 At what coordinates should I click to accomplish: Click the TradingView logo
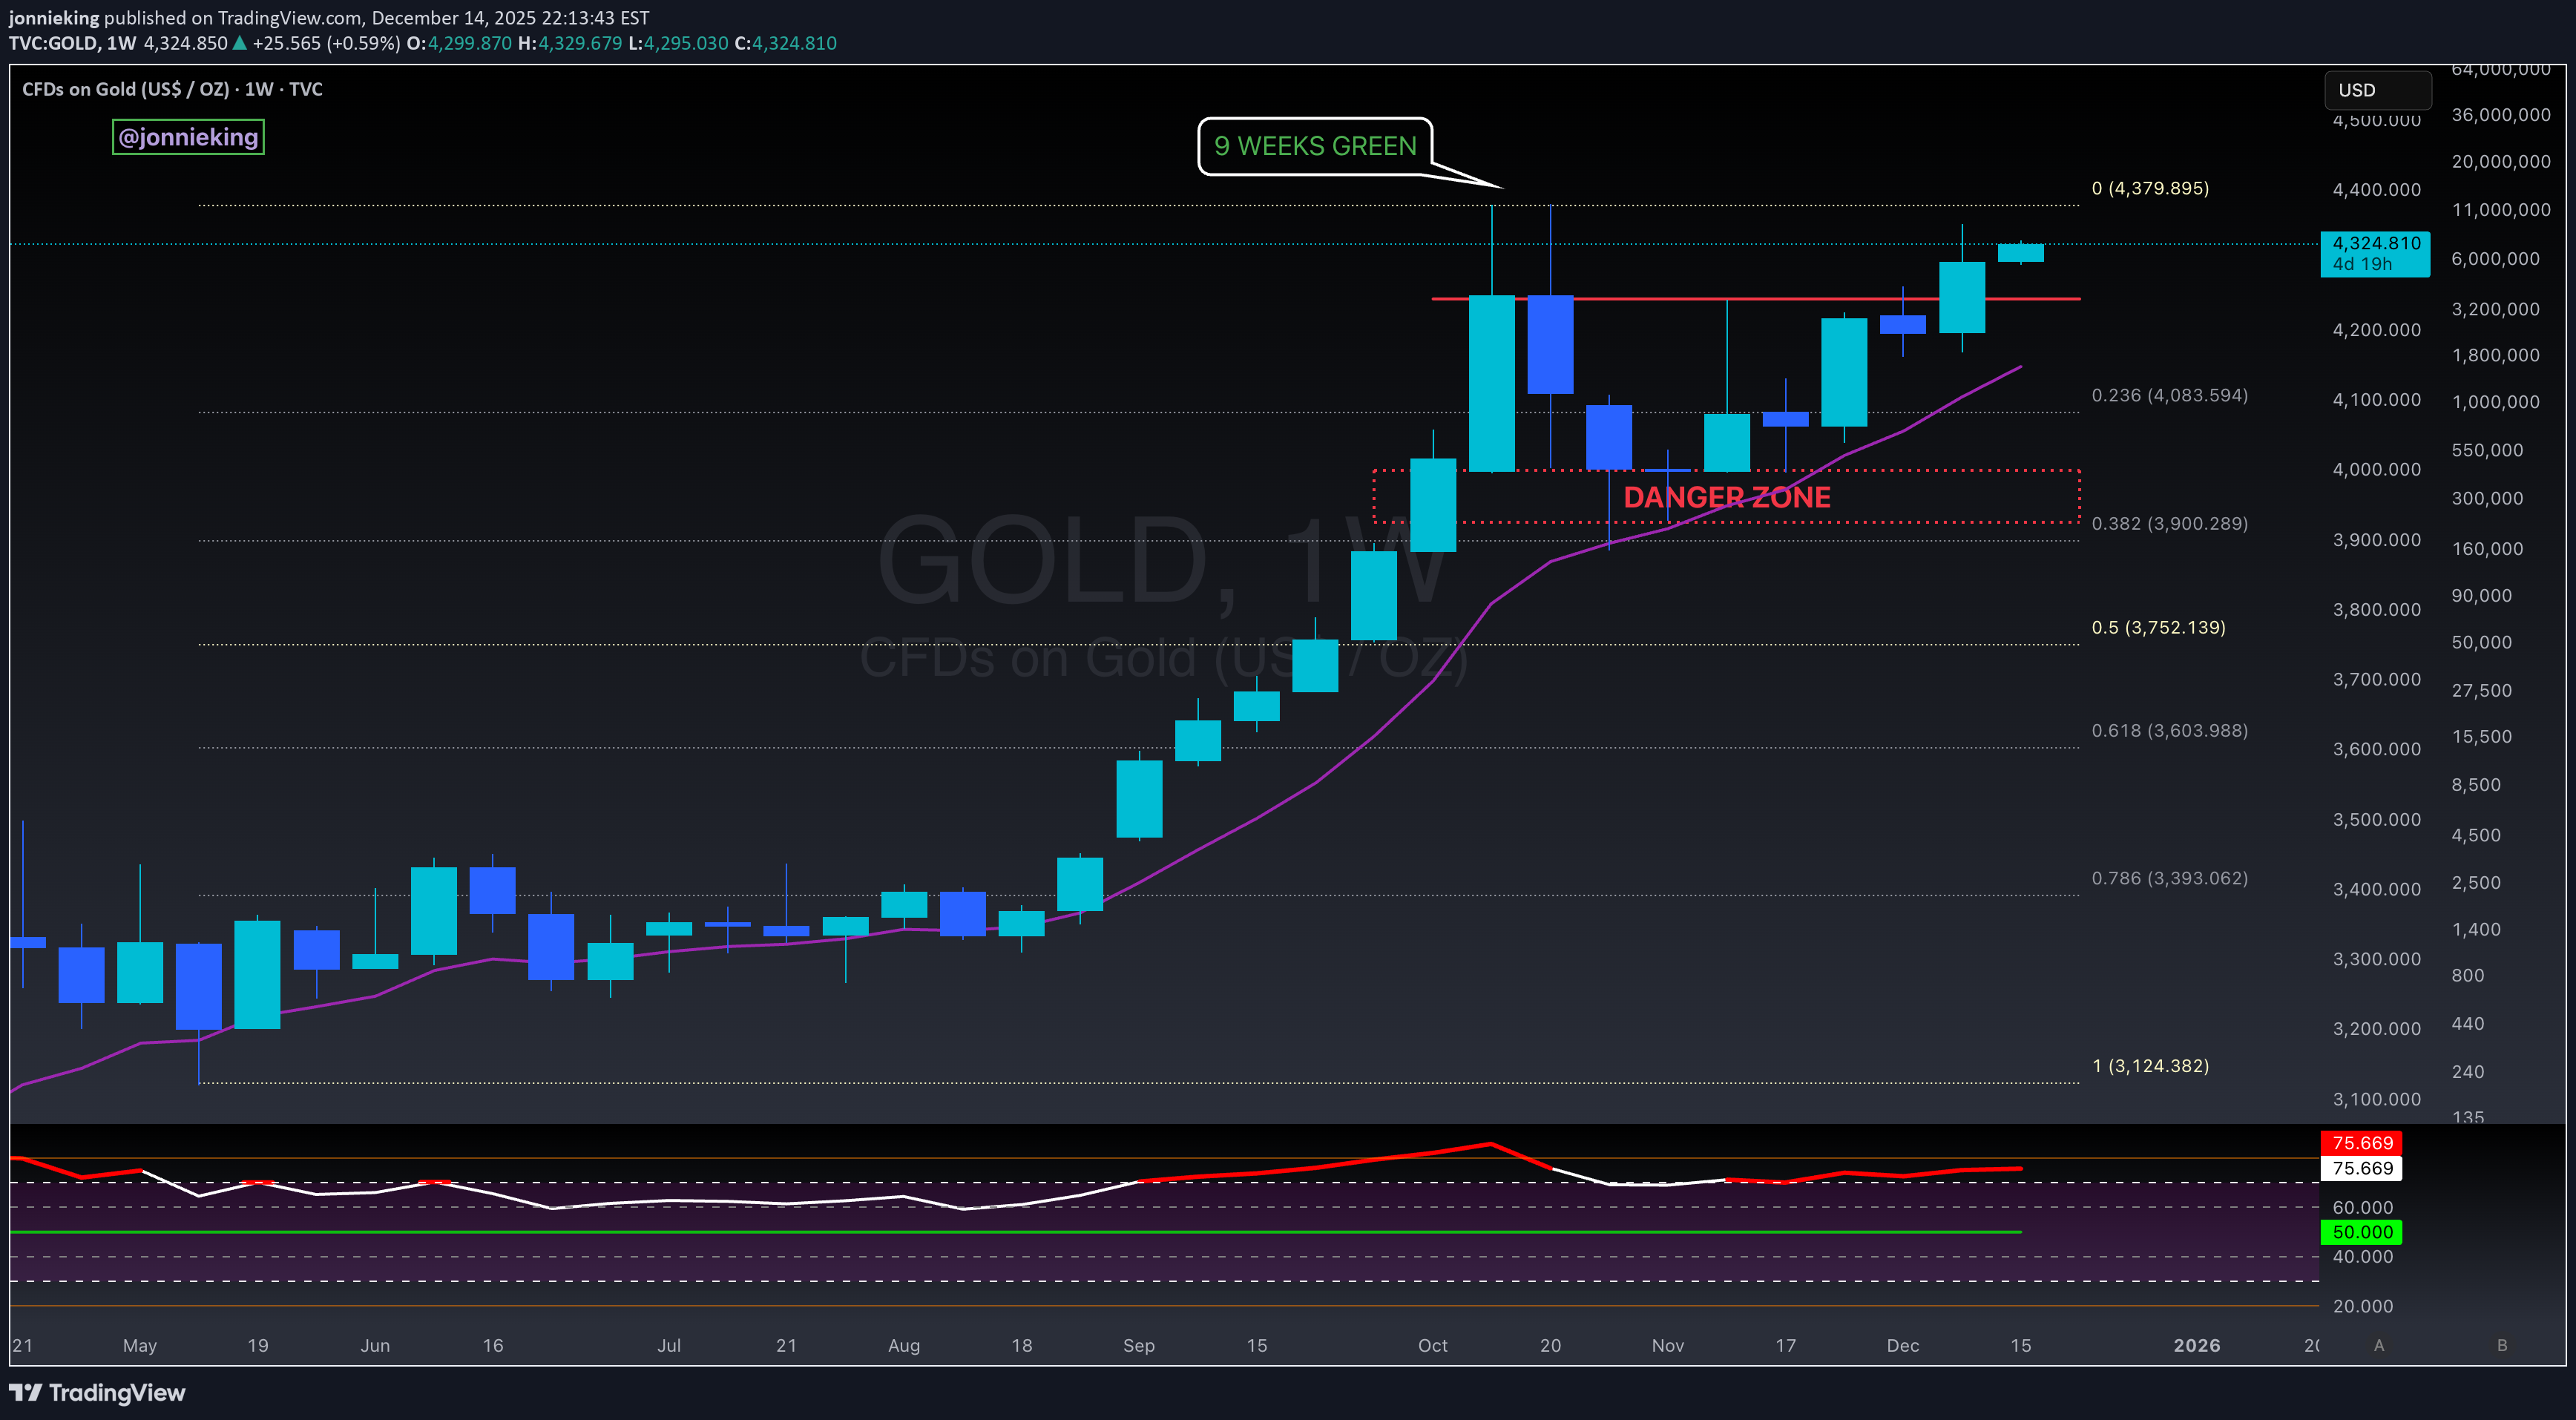pyautogui.click(x=97, y=1392)
